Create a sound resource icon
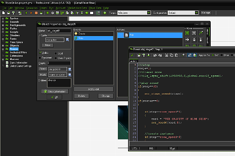 coord(52,13)
